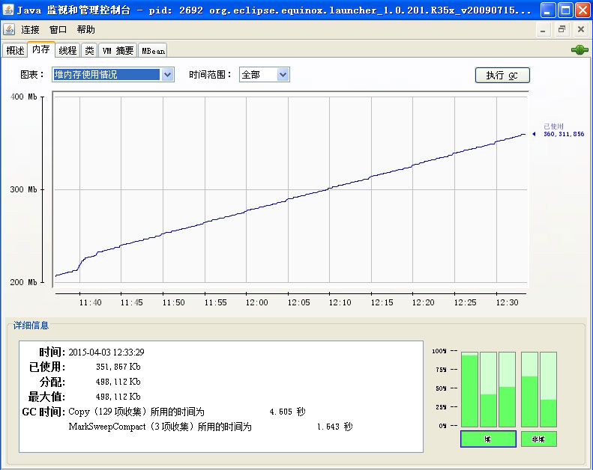Switch to the 概述 tab
This screenshot has width=593, height=470.
(15, 51)
